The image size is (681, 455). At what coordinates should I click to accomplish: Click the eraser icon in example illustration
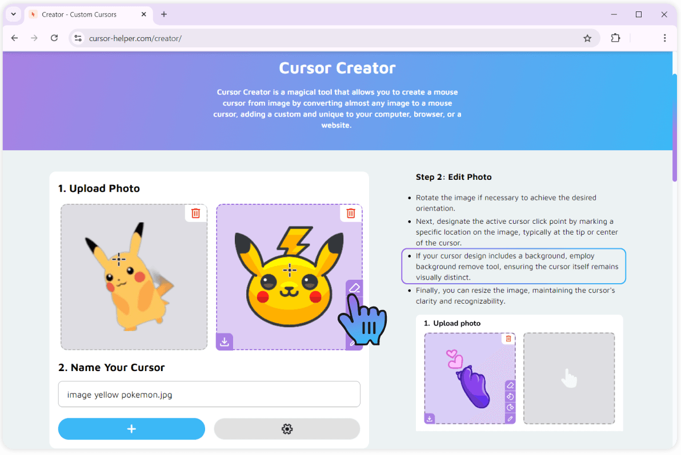(x=510, y=385)
